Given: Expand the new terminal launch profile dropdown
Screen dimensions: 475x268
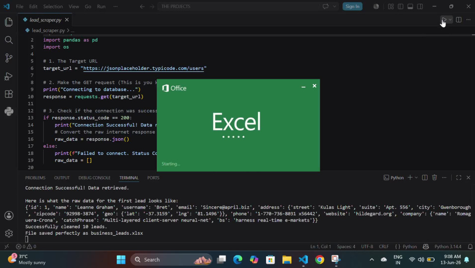Looking at the screenshot, I should [x=416, y=178].
